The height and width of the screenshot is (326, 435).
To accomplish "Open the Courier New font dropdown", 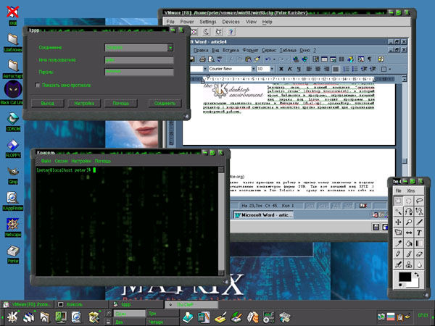I will coord(253,69).
